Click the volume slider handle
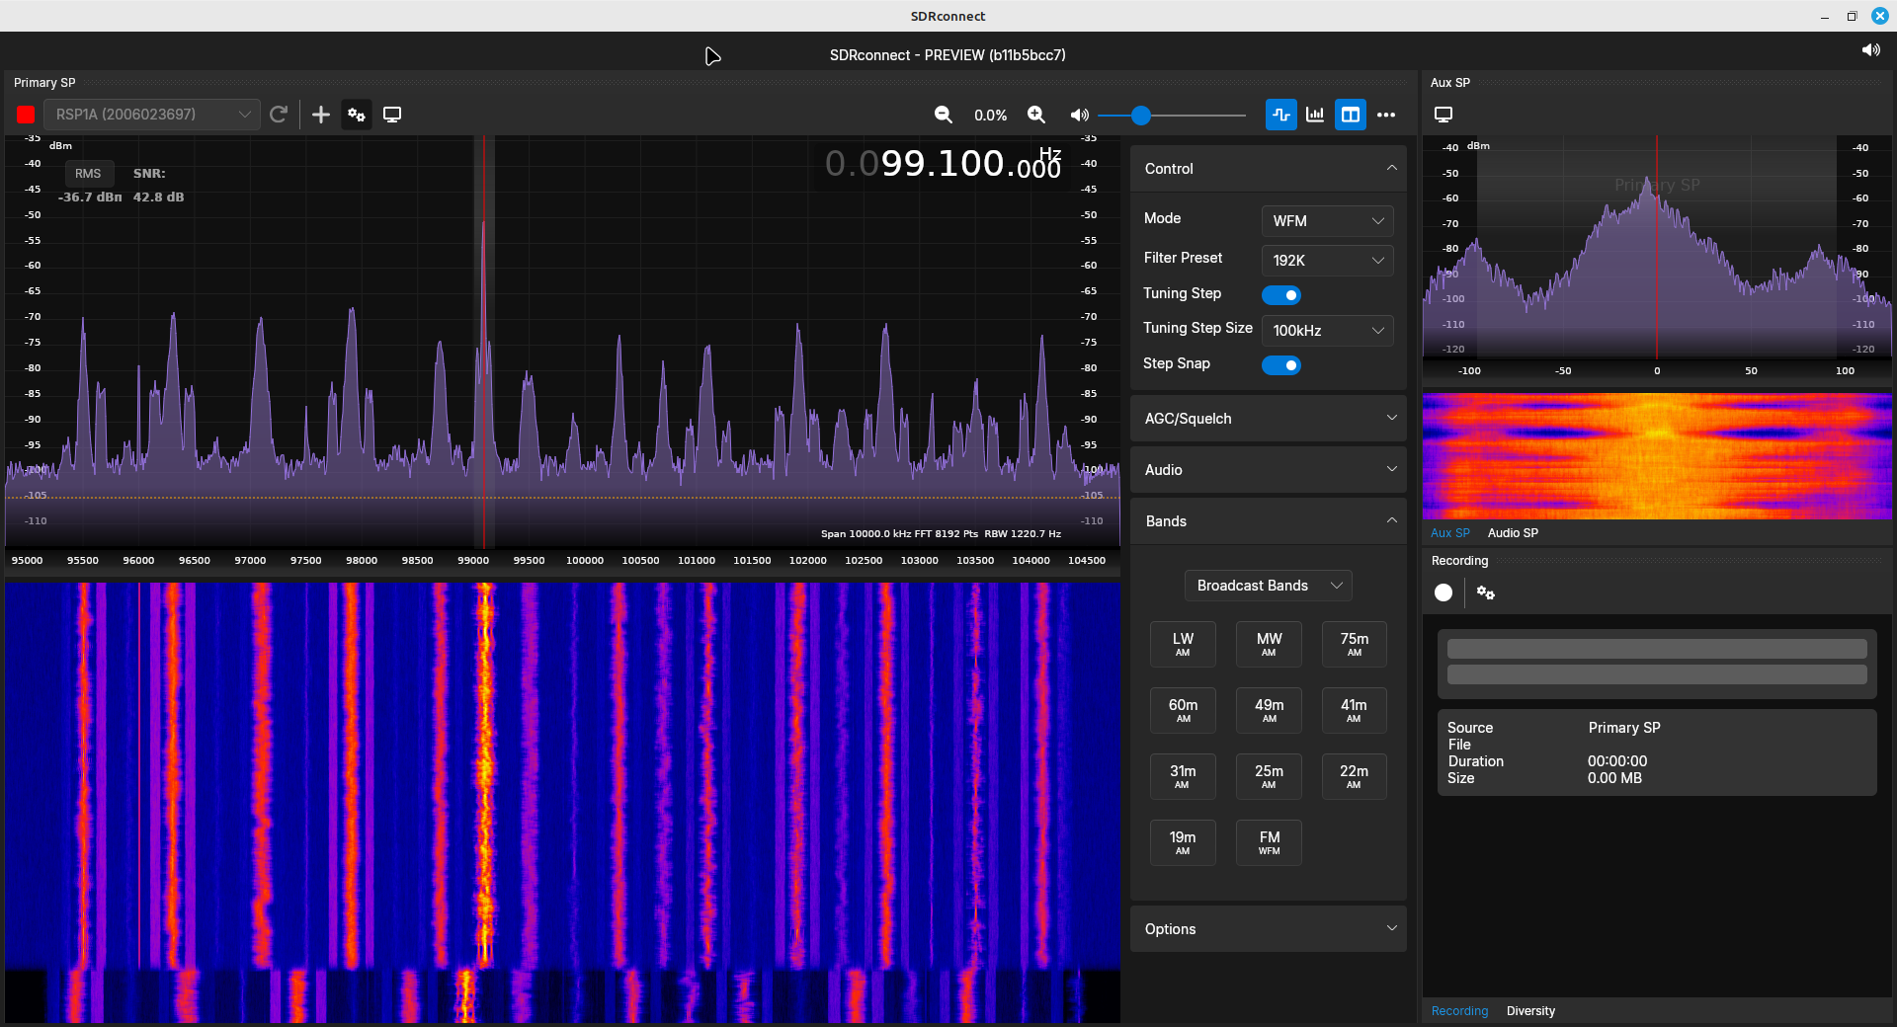The width and height of the screenshot is (1897, 1027). click(1141, 116)
